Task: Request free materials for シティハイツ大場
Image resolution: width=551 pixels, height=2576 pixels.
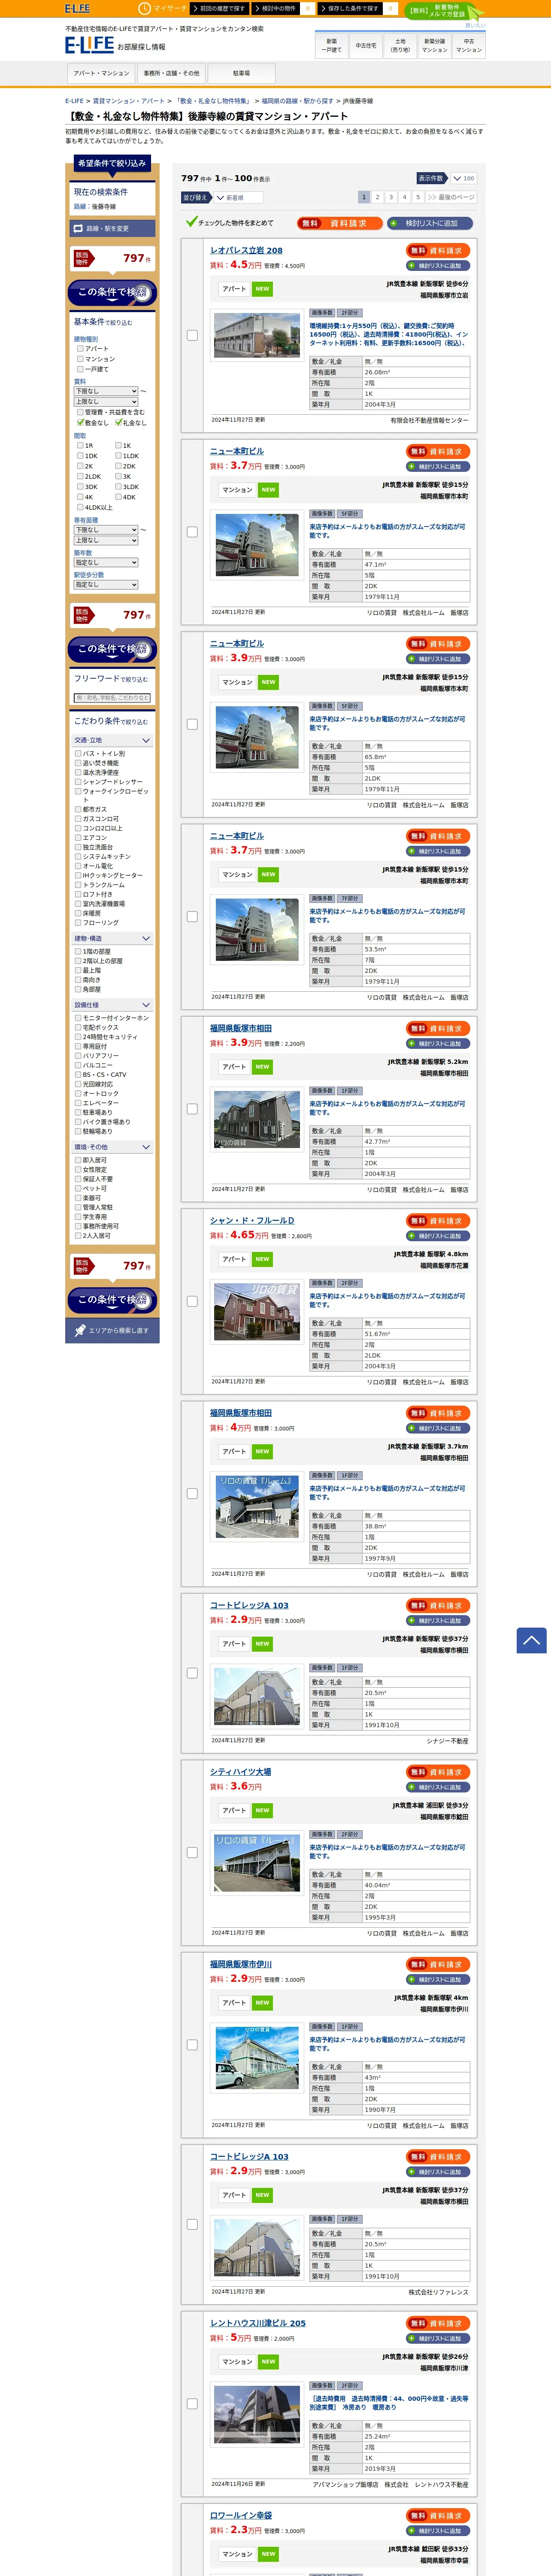Action: [438, 1772]
